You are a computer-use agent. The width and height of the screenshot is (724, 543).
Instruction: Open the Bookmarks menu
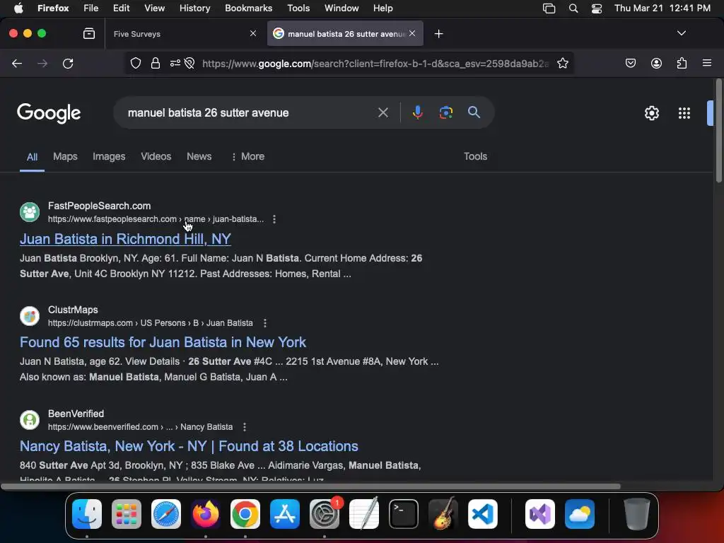(248, 8)
